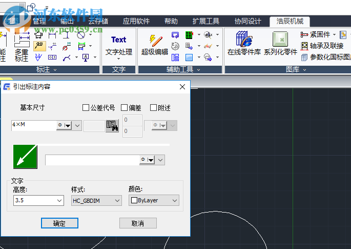Open the 多重标注 multi-dimension tool

click(x=22, y=46)
